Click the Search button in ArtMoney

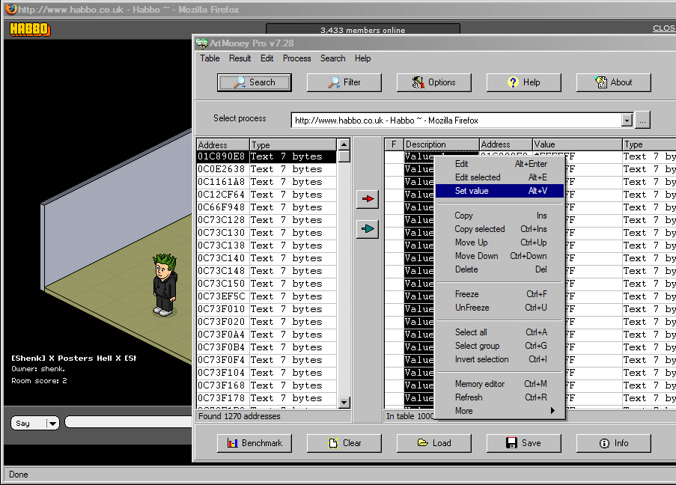click(x=255, y=82)
